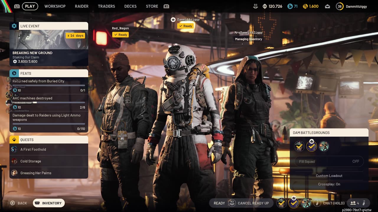
Task: Select the DECKS tab
Action: [x=130, y=6]
